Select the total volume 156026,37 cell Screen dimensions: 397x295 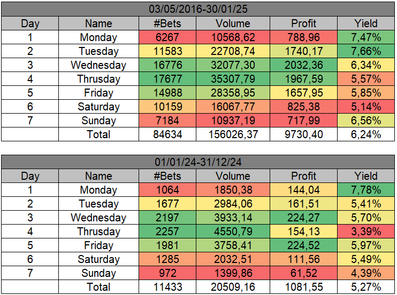pyautogui.click(x=233, y=134)
